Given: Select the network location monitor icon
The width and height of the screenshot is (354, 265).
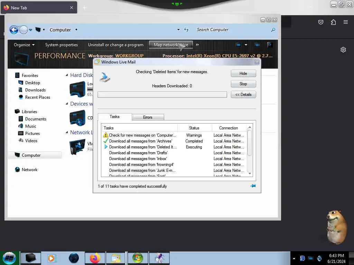Looking at the screenshot, I should (77, 147).
